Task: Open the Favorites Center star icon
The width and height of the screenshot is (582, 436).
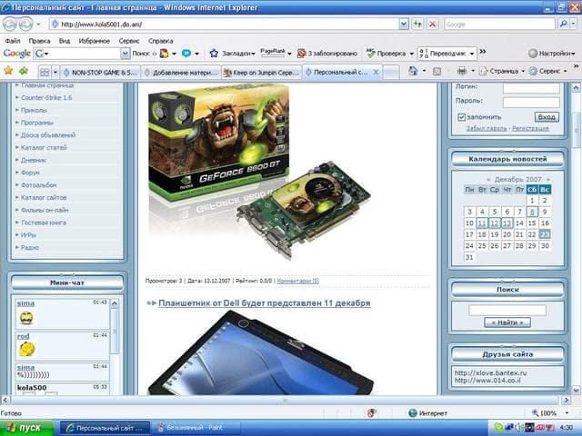Action: [x=8, y=71]
